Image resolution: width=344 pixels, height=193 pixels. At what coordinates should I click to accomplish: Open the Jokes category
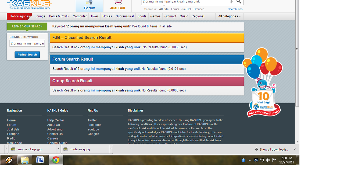(x=94, y=16)
